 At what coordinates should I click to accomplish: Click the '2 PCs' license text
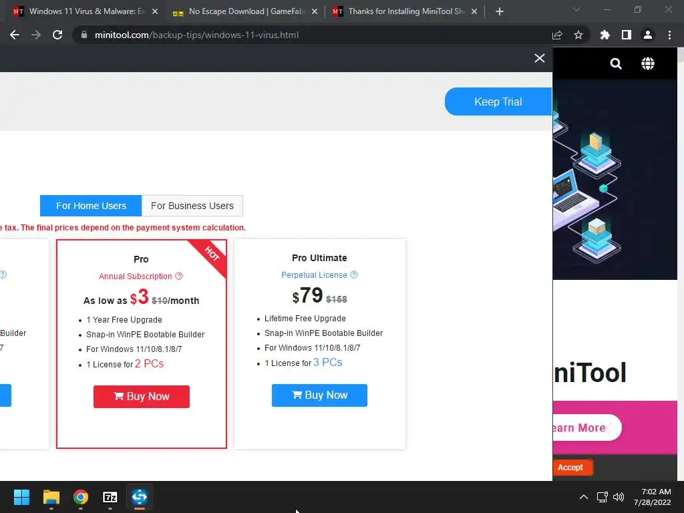(x=149, y=364)
